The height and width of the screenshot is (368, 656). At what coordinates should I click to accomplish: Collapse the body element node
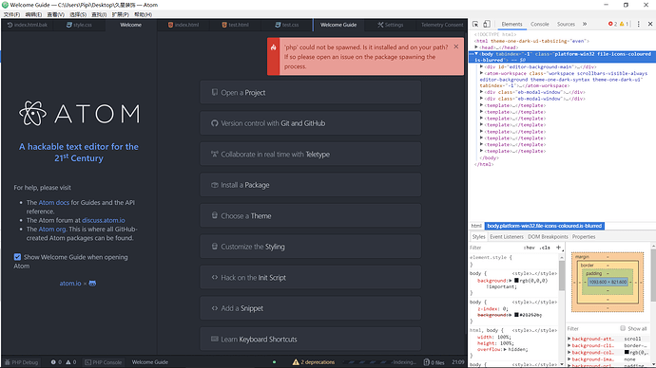pos(476,54)
